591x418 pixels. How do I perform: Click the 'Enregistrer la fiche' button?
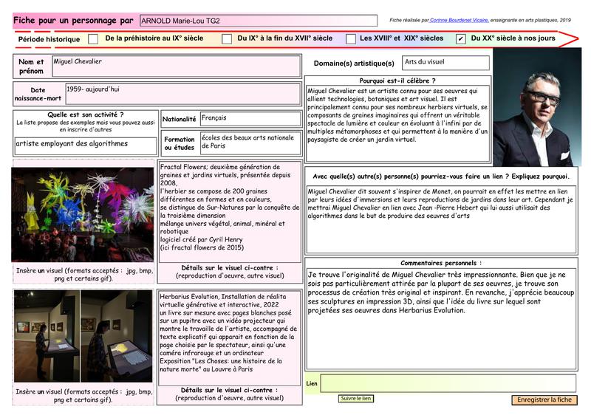544,400
